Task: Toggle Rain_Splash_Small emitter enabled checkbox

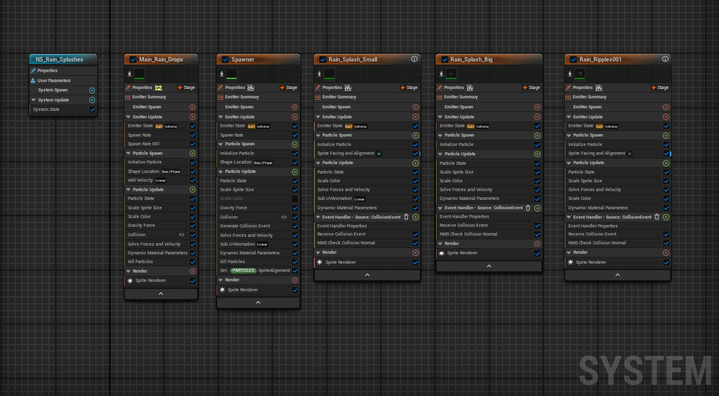Action: click(x=322, y=60)
